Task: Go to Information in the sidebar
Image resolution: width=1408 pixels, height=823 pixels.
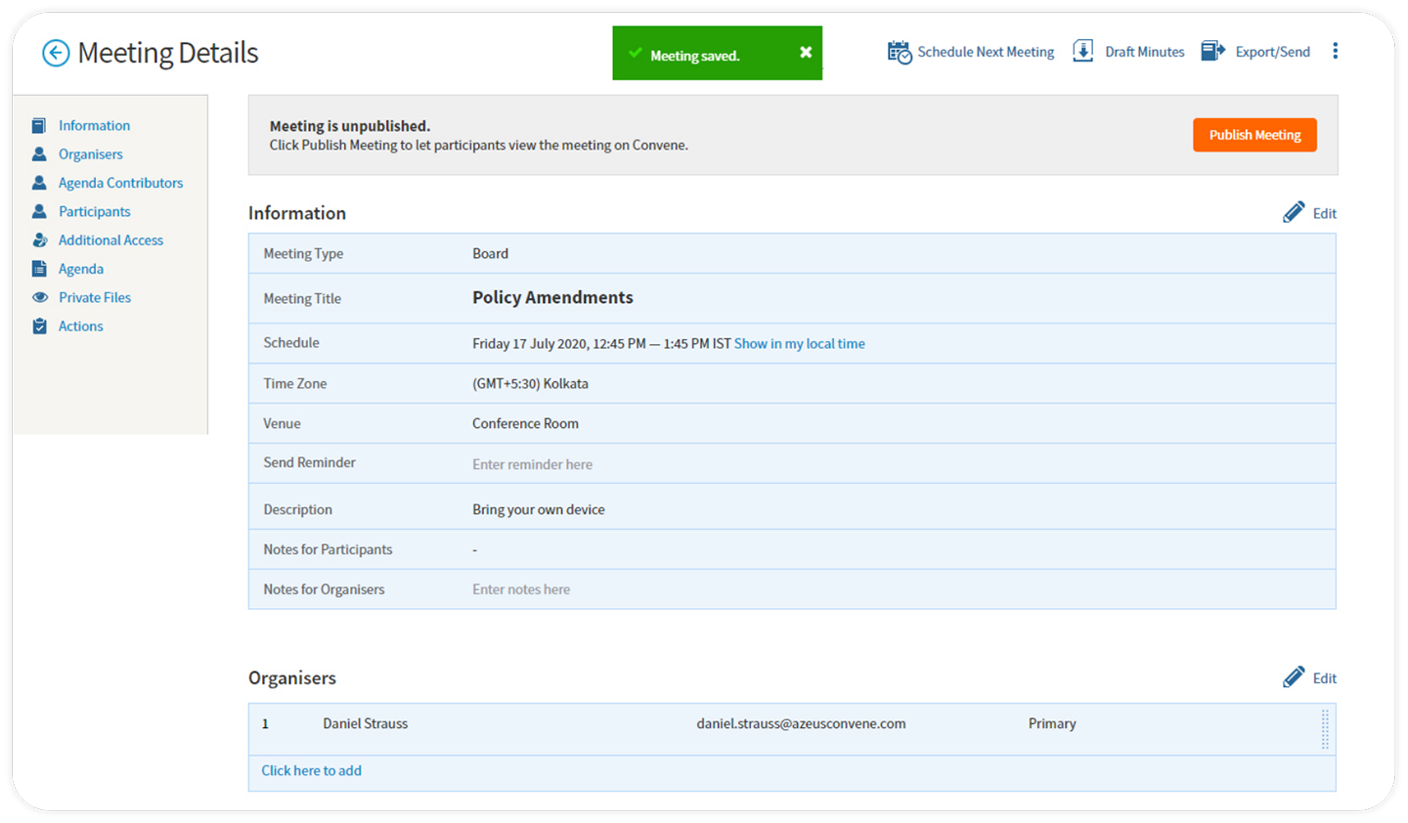Action: point(94,126)
